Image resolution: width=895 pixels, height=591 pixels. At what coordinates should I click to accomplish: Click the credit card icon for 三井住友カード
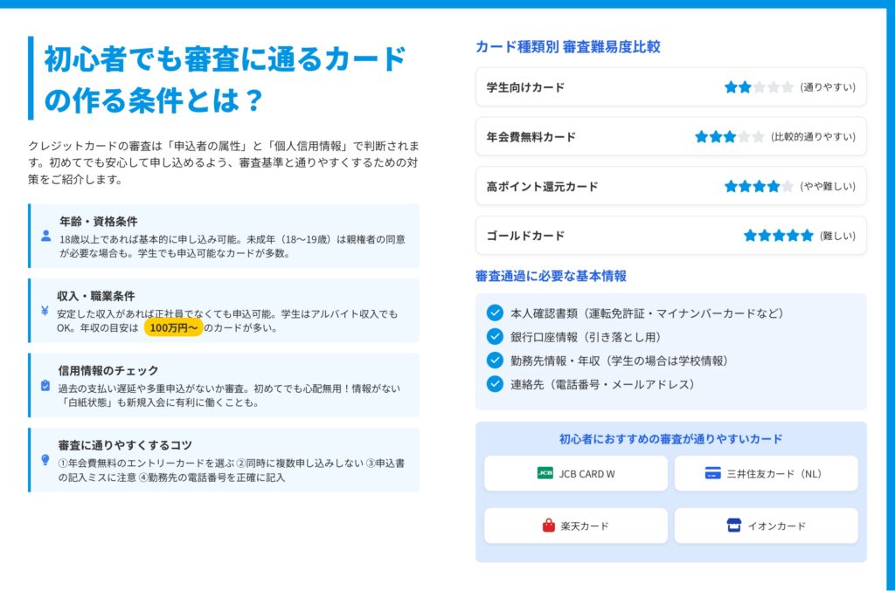(712, 473)
